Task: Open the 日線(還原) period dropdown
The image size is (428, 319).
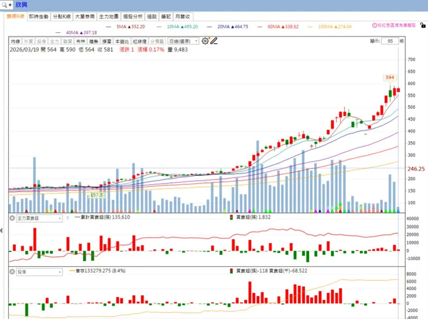Action: [x=183, y=41]
